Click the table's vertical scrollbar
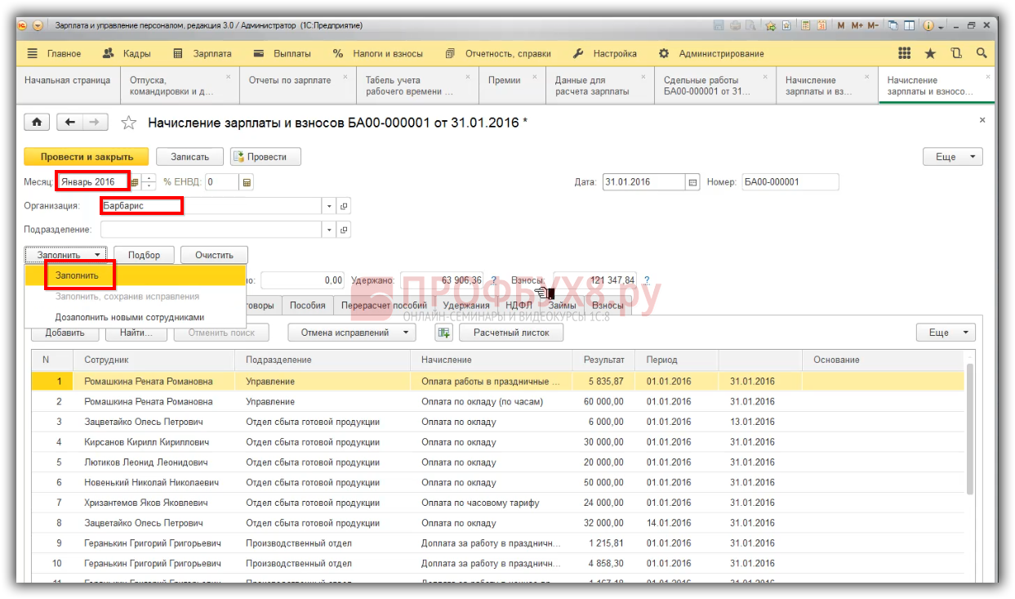 click(969, 429)
